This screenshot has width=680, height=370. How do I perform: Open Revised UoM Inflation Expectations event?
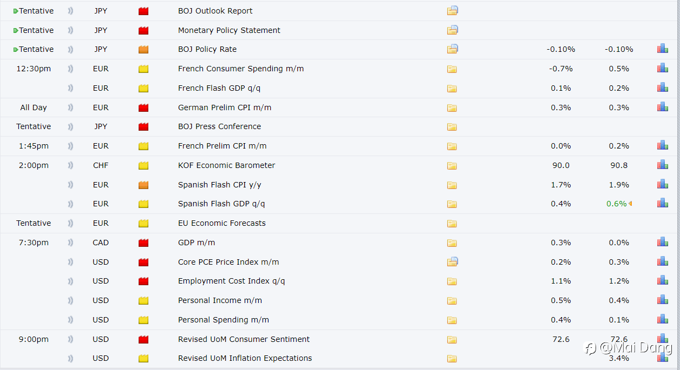click(245, 358)
